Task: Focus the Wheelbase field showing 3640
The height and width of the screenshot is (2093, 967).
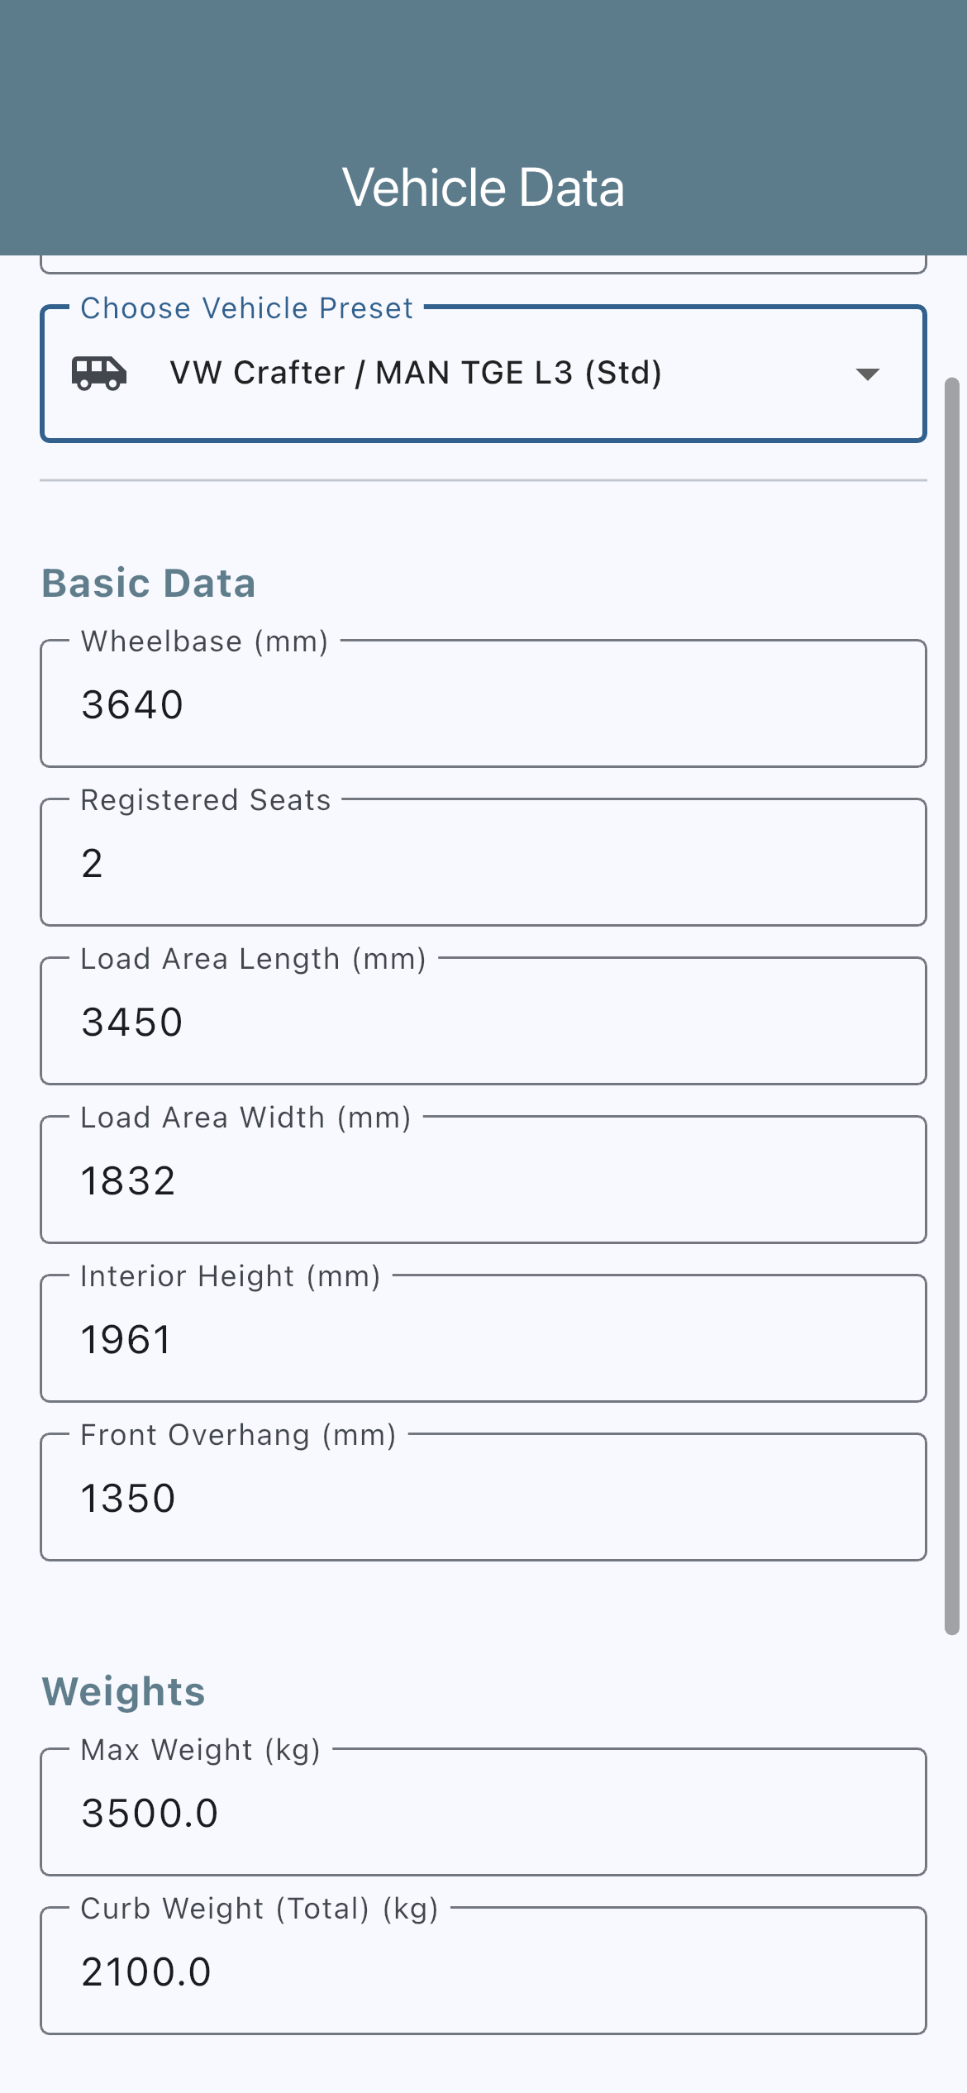Action: (483, 703)
